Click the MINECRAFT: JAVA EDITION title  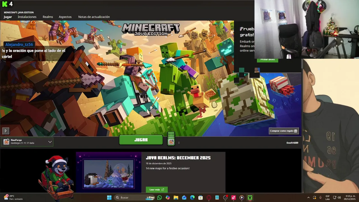coord(19,12)
